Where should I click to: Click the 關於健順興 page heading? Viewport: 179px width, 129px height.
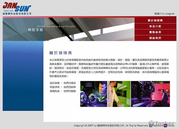click(x=60, y=53)
